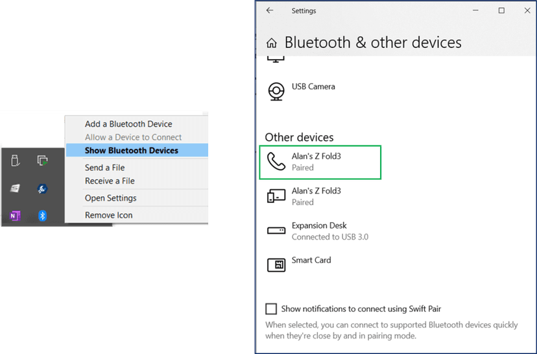The image size is (537, 354).
Task: Select the second Alan's Z Fold3 computer entry
Action: click(316, 196)
